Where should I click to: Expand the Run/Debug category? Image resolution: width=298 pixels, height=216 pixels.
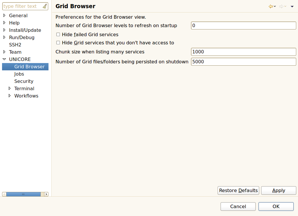point(4,37)
